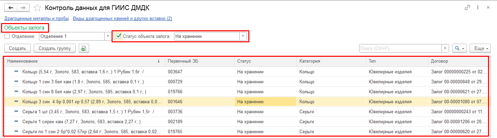The height and width of the screenshot is (138, 497).
Task: Clear the search field with X
Action: tap(445, 49)
